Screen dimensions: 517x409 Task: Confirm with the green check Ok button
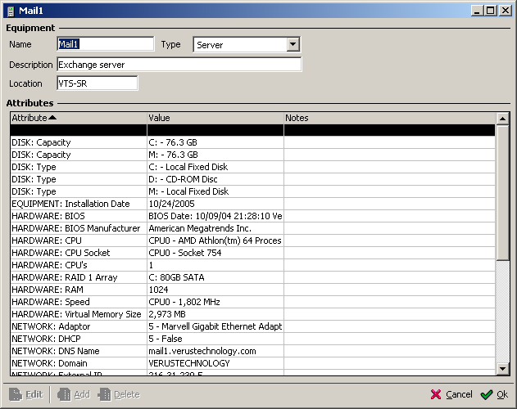tap(495, 394)
